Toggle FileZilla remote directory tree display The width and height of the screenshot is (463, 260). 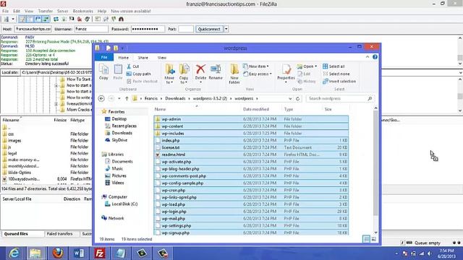pyautogui.click(x=38, y=19)
